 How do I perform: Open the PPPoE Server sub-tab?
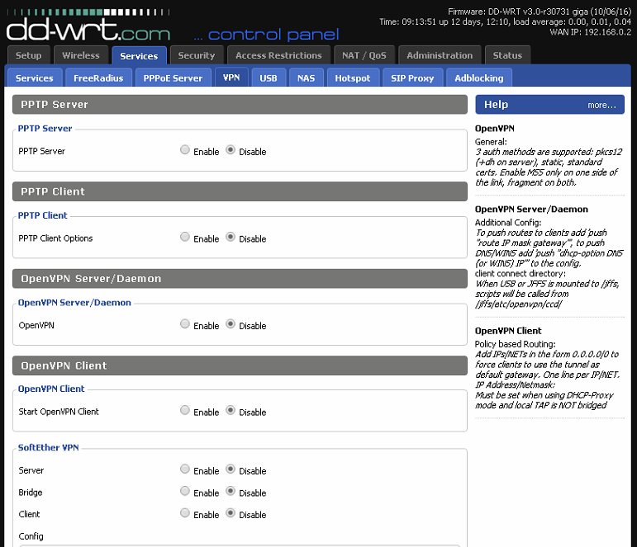pos(173,78)
